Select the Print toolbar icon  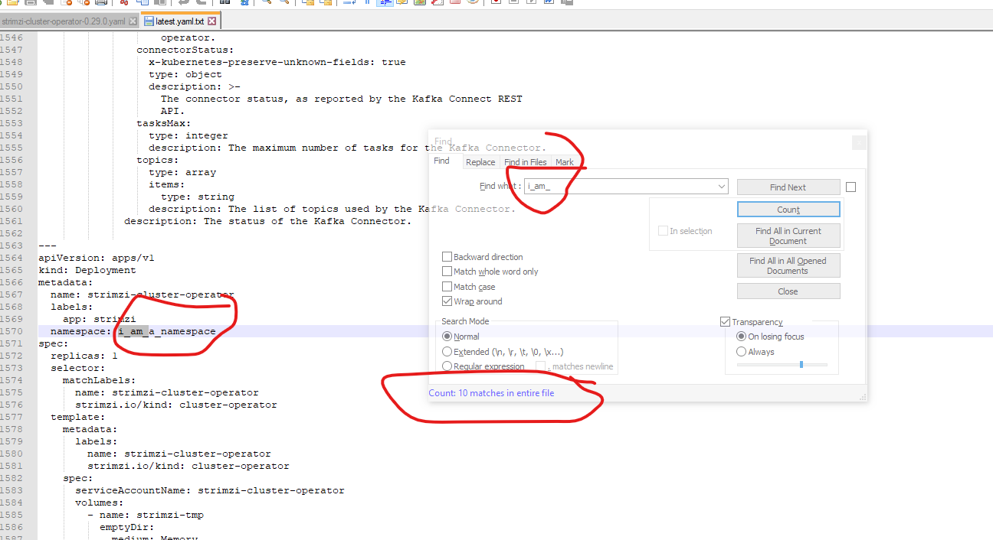coord(100,3)
